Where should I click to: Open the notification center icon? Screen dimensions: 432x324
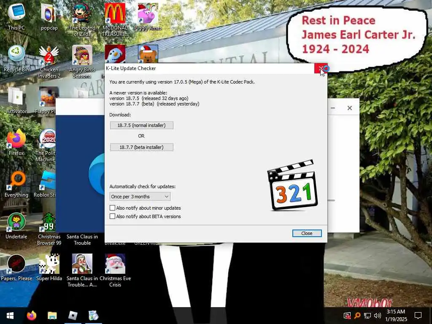(418, 316)
